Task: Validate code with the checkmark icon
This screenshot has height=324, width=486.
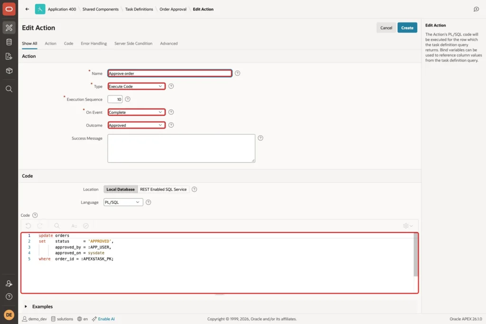Action: click(x=86, y=226)
